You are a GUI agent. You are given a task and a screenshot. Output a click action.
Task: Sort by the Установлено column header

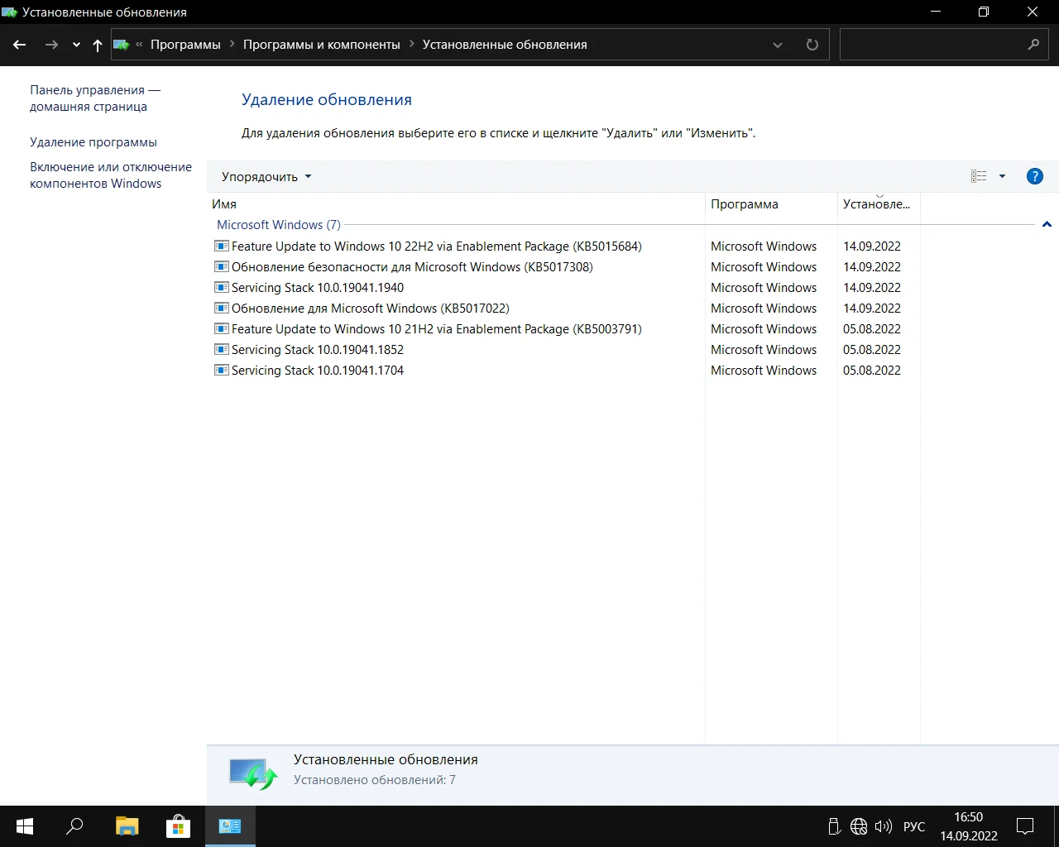[879, 204]
